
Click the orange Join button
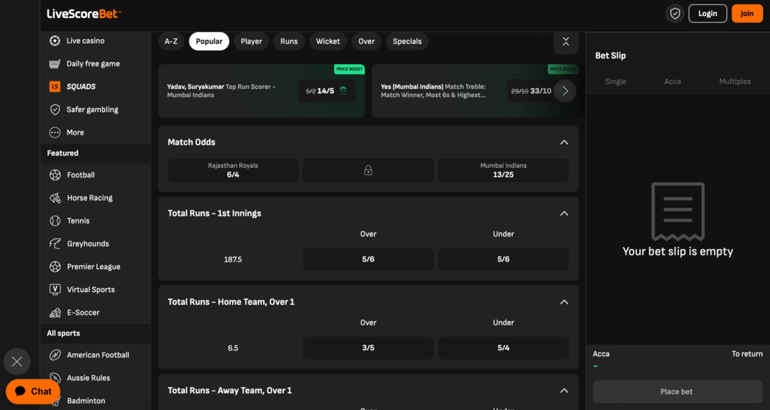pyautogui.click(x=748, y=13)
